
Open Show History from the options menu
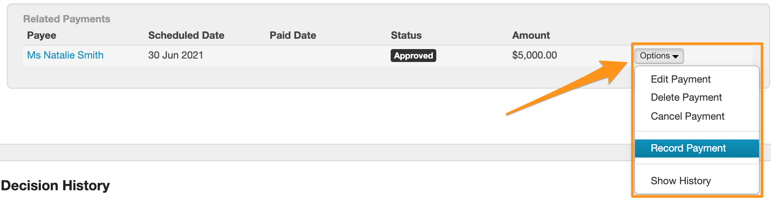(681, 181)
